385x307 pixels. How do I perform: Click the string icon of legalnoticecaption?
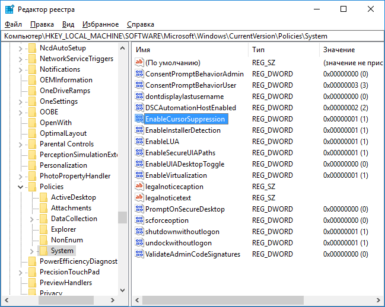(x=139, y=186)
